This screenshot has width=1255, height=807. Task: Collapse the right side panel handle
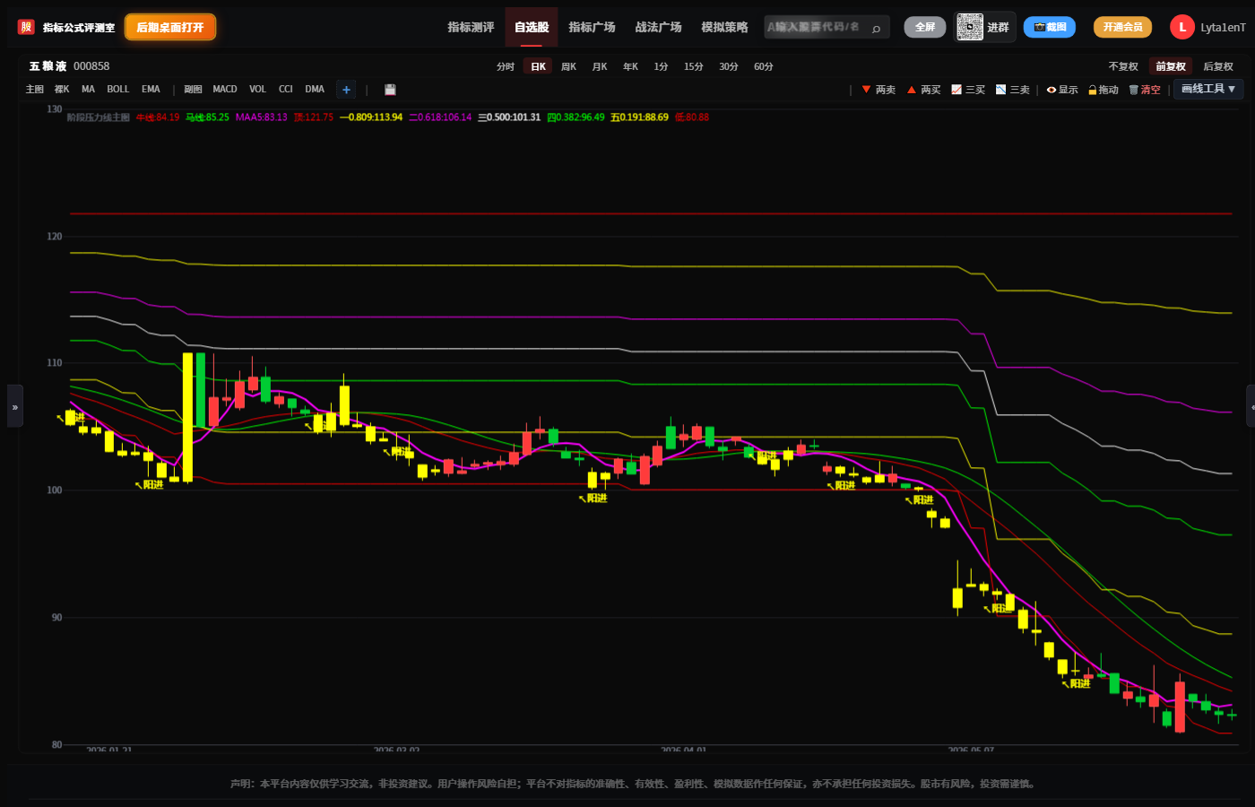[1251, 406]
